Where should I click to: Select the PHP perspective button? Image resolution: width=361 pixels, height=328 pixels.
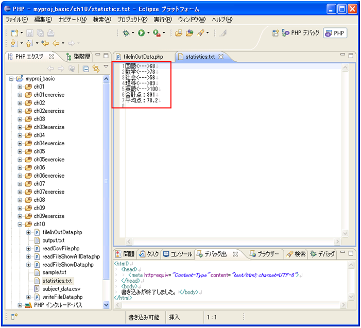(335, 33)
